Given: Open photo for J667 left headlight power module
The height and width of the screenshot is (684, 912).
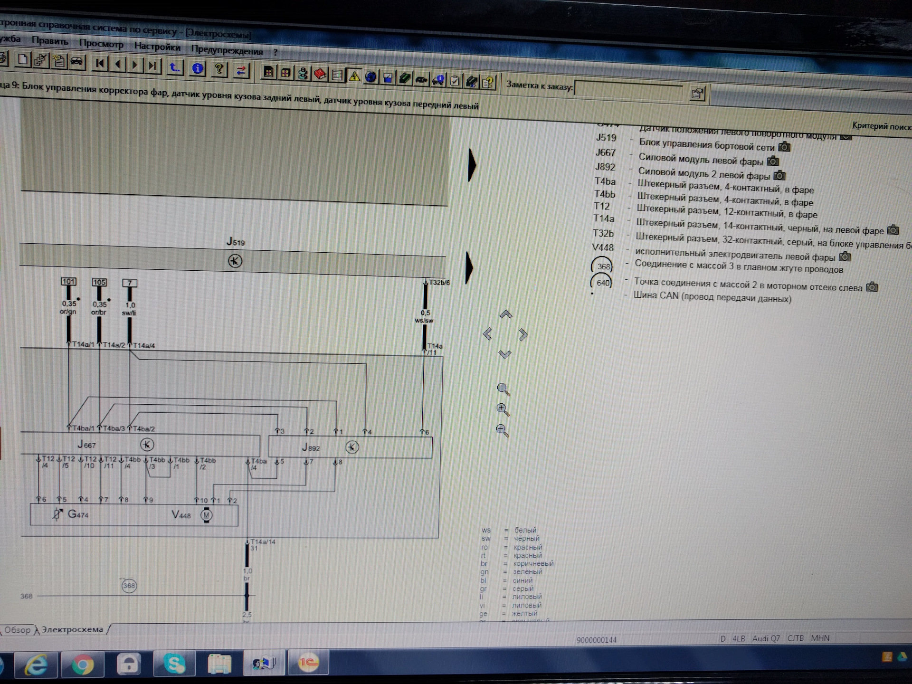Looking at the screenshot, I should pyautogui.click(x=773, y=161).
